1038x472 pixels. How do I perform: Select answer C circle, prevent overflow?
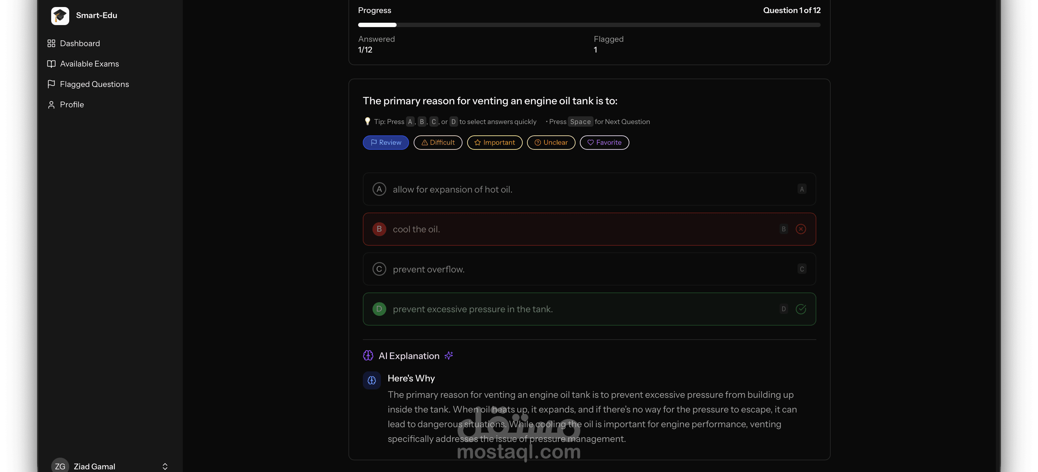click(x=379, y=269)
